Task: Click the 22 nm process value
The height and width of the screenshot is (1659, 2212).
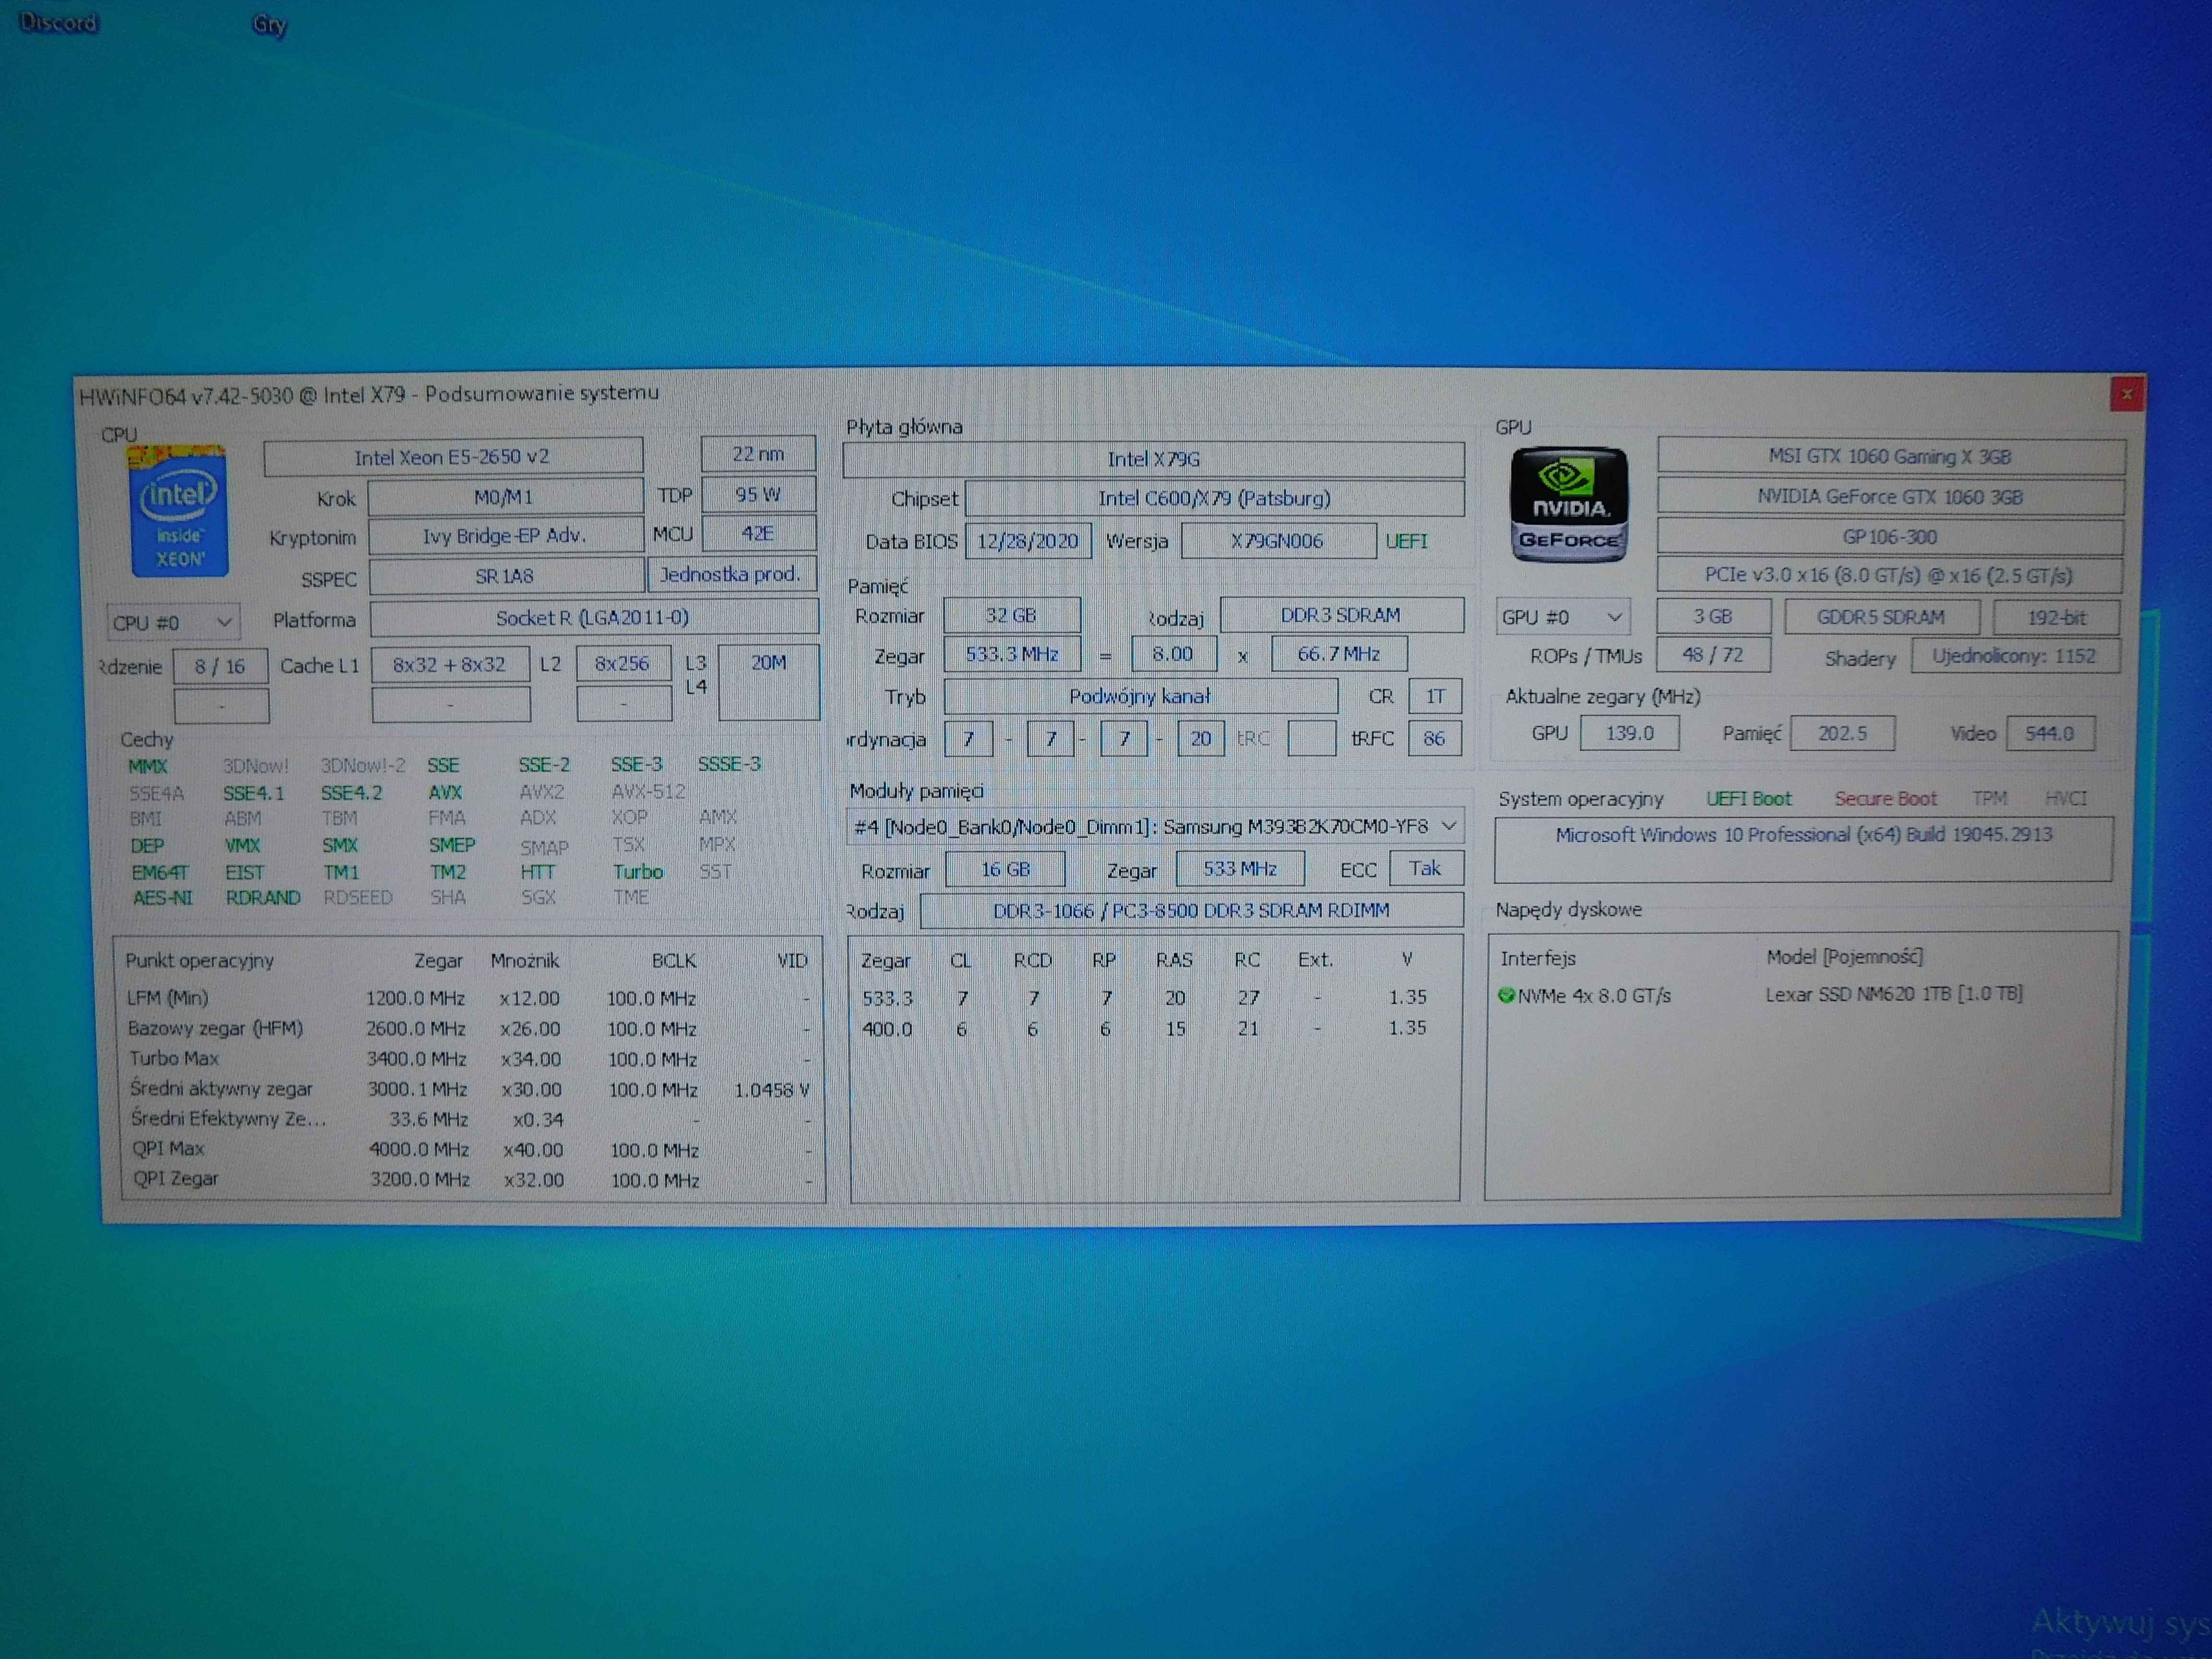Action: (x=758, y=454)
